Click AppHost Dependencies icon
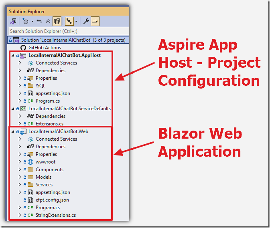Screen dimensions: 270x228 pos(30,71)
